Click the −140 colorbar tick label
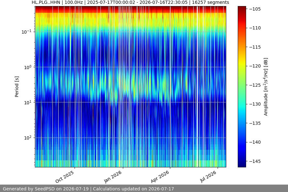 (x=255, y=142)
